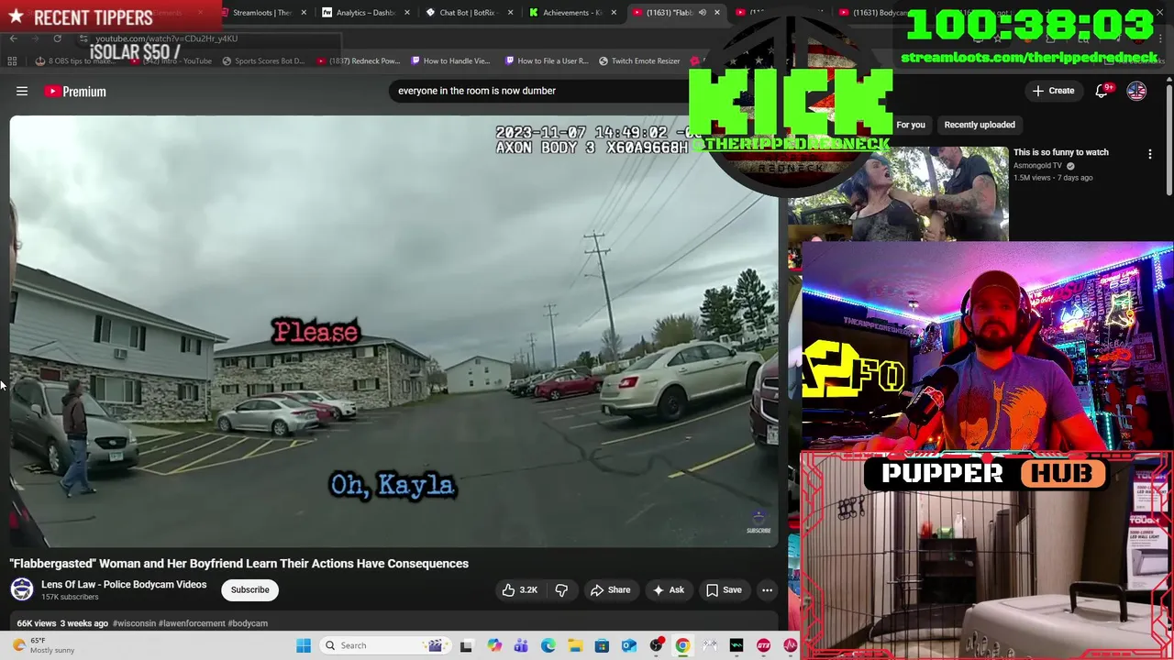1174x660 pixels.
Task: Open the account avatar menu
Action: click(1136, 91)
